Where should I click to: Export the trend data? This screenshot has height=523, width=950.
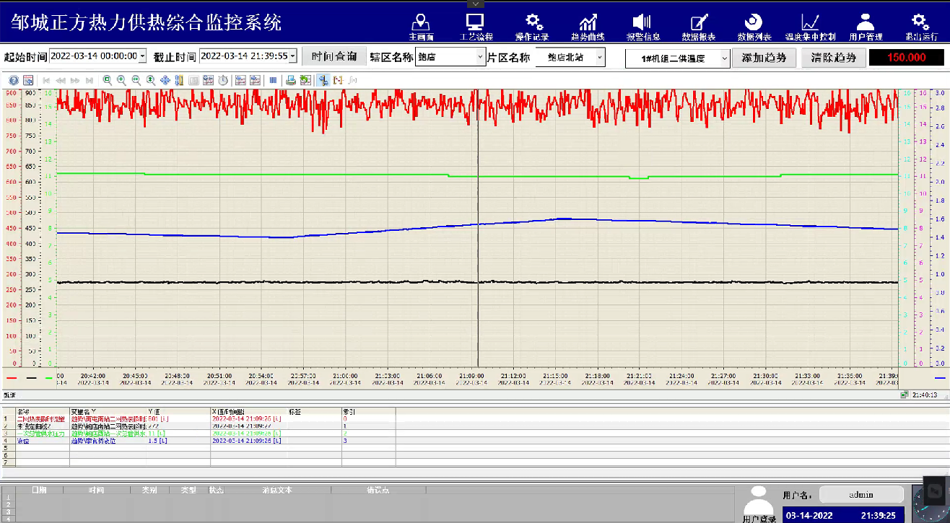click(x=305, y=80)
